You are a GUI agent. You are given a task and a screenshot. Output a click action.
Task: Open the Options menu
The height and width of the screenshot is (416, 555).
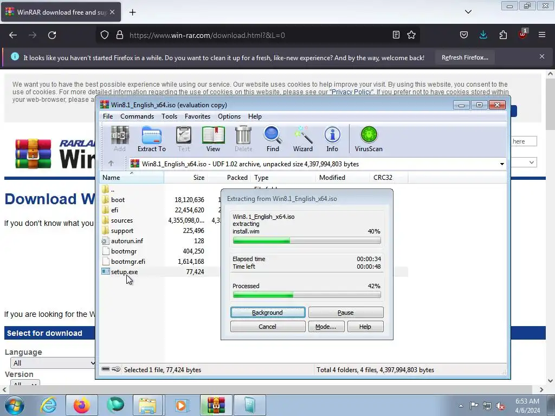pos(229,116)
